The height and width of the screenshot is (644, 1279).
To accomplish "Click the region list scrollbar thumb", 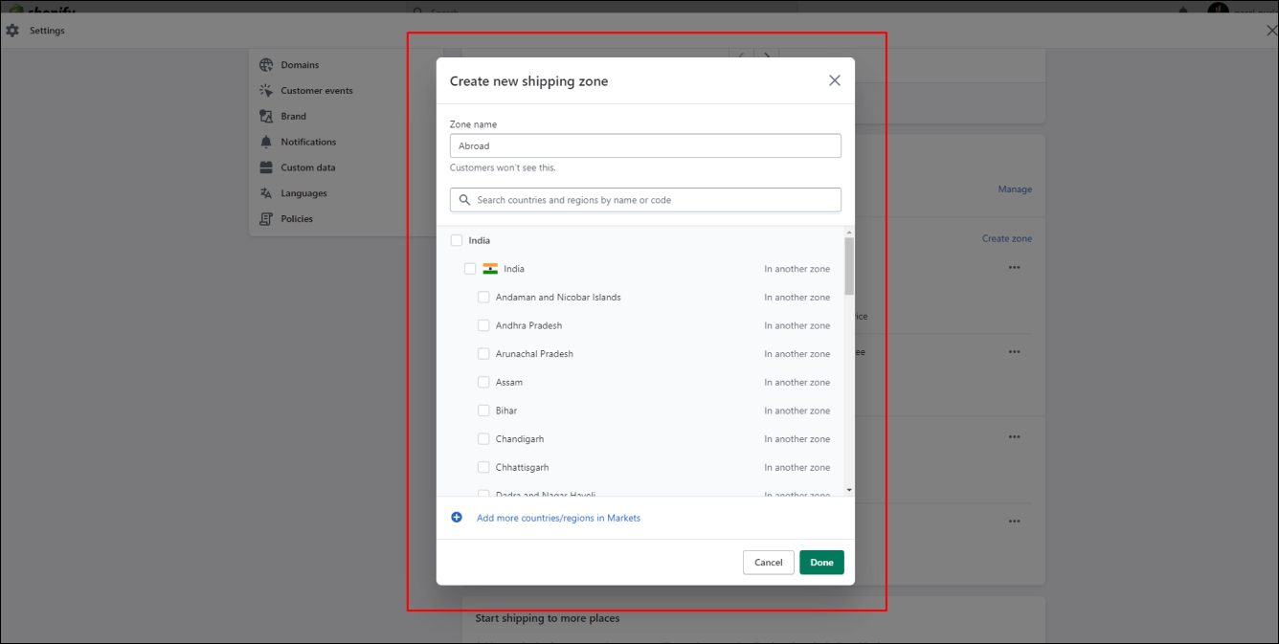I will pyautogui.click(x=849, y=266).
